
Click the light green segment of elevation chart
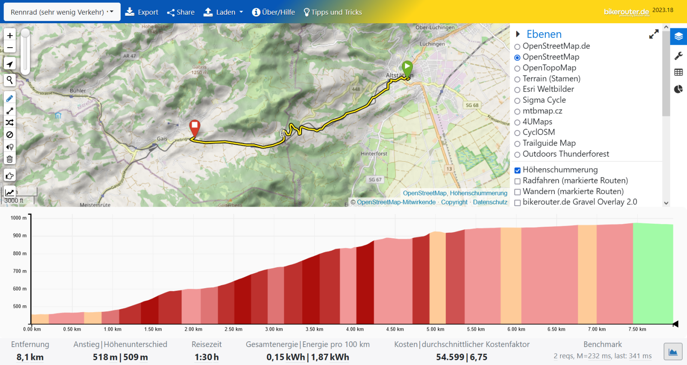[653, 274]
